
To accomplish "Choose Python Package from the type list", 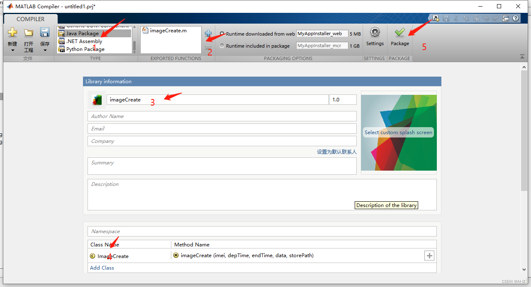I will (85, 49).
